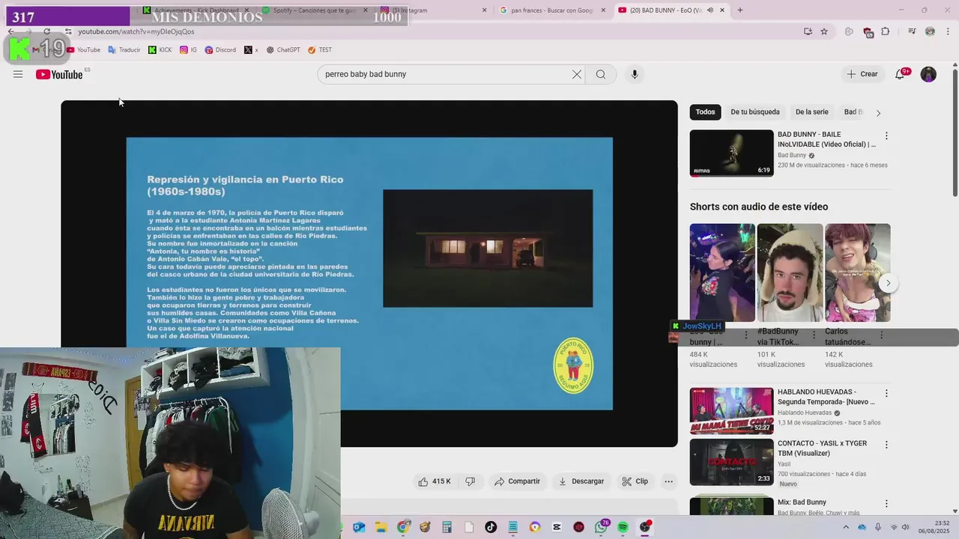Screen dimensions: 959x539
Task: Show next filter chips with arrow
Action: (878, 113)
